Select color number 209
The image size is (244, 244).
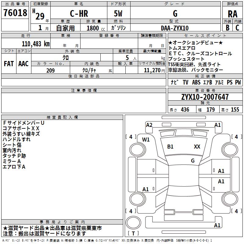(x=50, y=70)
